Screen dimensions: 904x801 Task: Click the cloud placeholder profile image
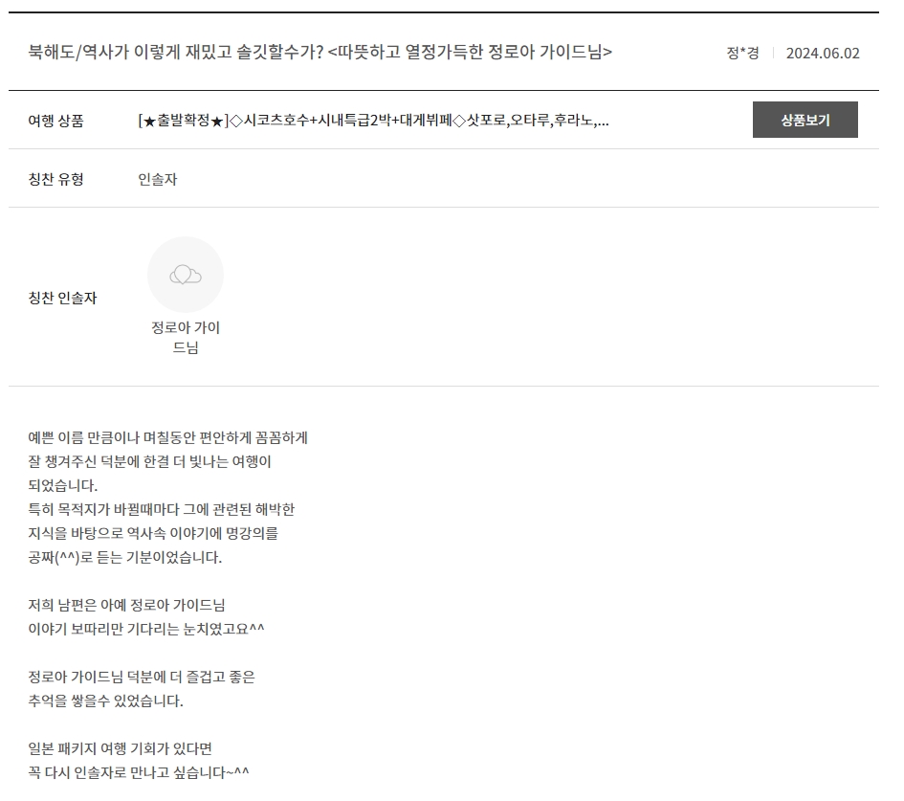pyautogui.click(x=186, y=275)
